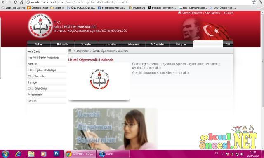Open the Bakan menu

[x=39, y=44]
